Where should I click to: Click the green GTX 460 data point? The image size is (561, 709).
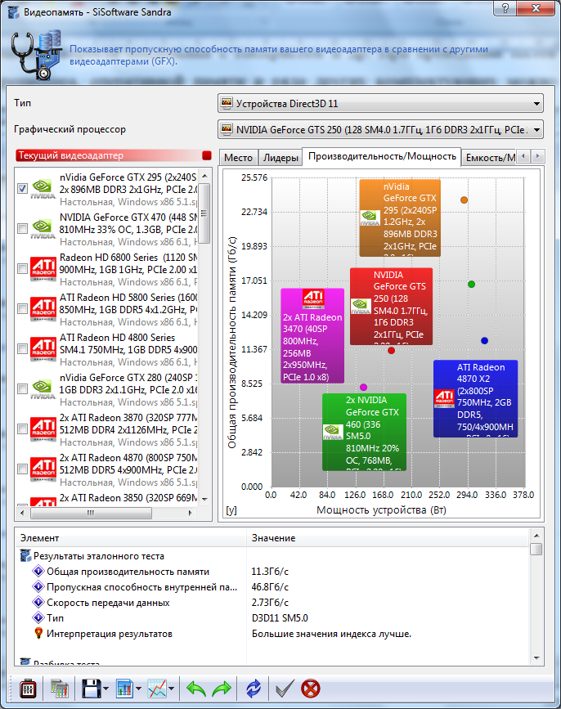[x=472, y=285]
